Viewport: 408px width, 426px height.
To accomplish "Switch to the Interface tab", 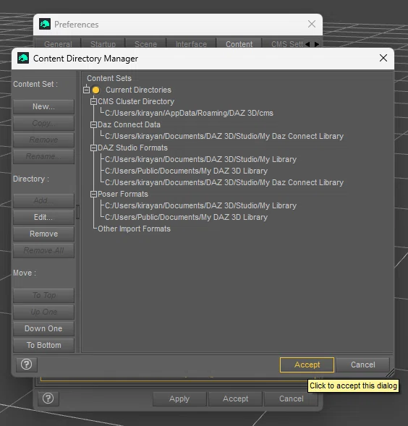I will click(191, 44).
